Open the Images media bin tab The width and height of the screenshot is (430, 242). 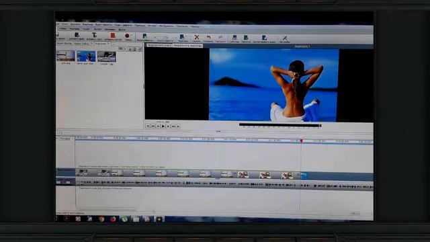click(x=102, y=44)
